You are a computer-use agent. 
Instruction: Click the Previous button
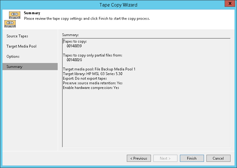coord(139,158)
